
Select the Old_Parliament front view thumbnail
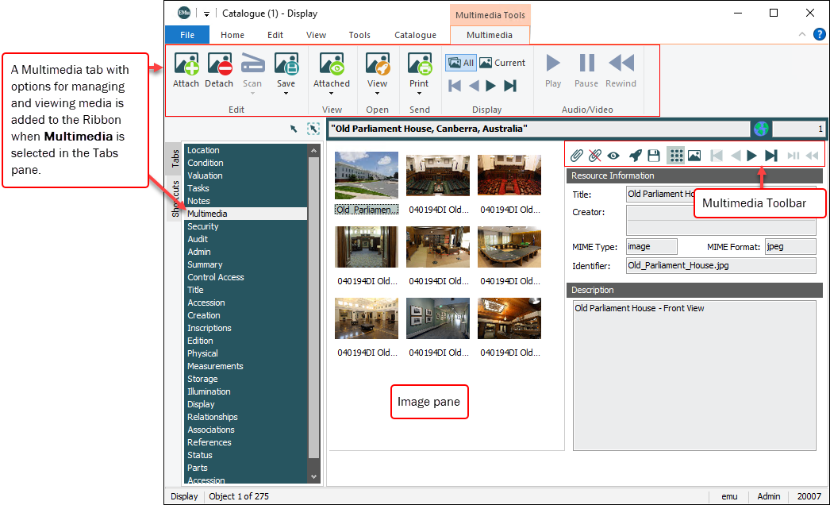367,175
